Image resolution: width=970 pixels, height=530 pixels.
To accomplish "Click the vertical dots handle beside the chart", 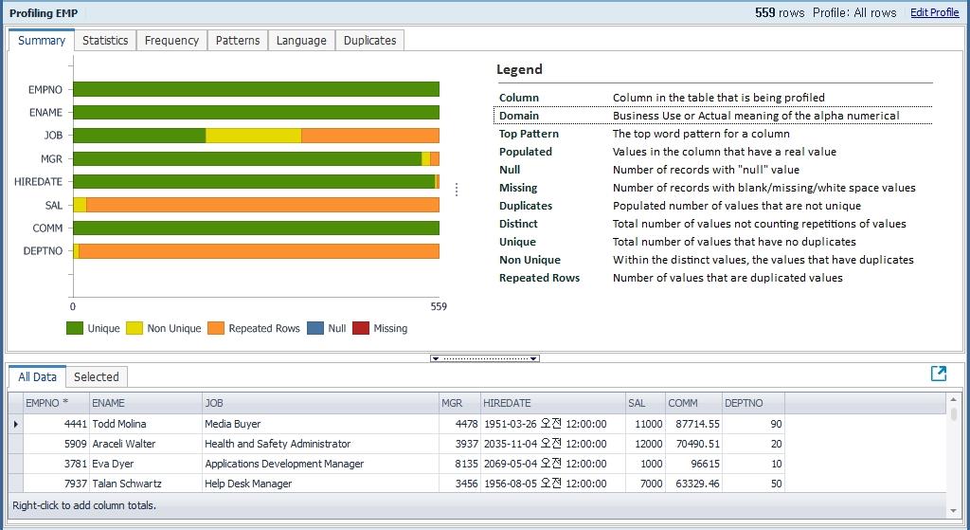I will 457,190.
